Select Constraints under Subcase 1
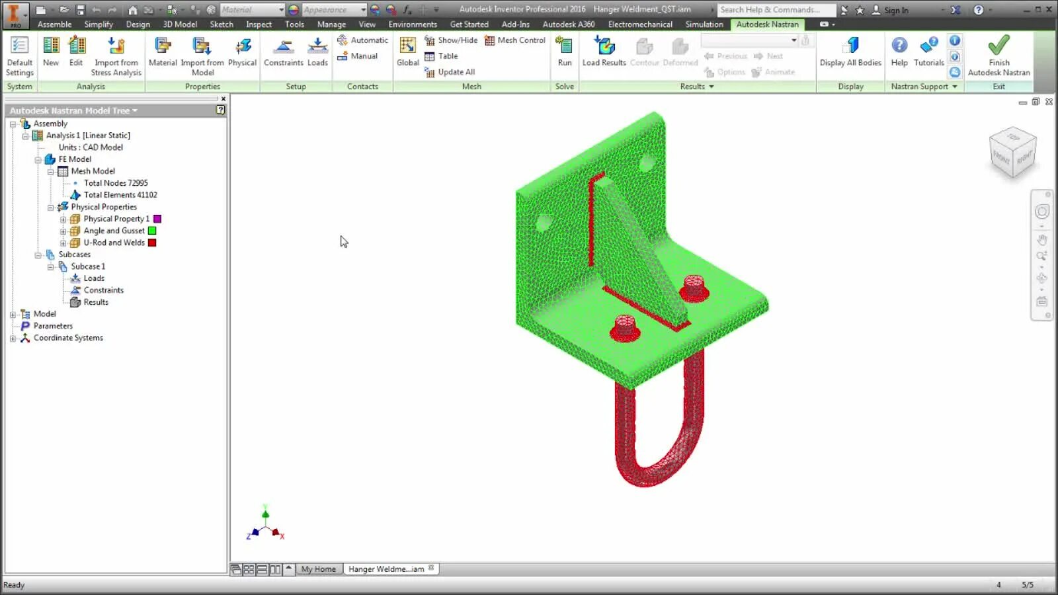This screenshot has width=1058, height=595. 104,290
